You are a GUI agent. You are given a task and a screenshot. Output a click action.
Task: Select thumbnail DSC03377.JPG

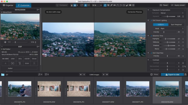(138, 89)
